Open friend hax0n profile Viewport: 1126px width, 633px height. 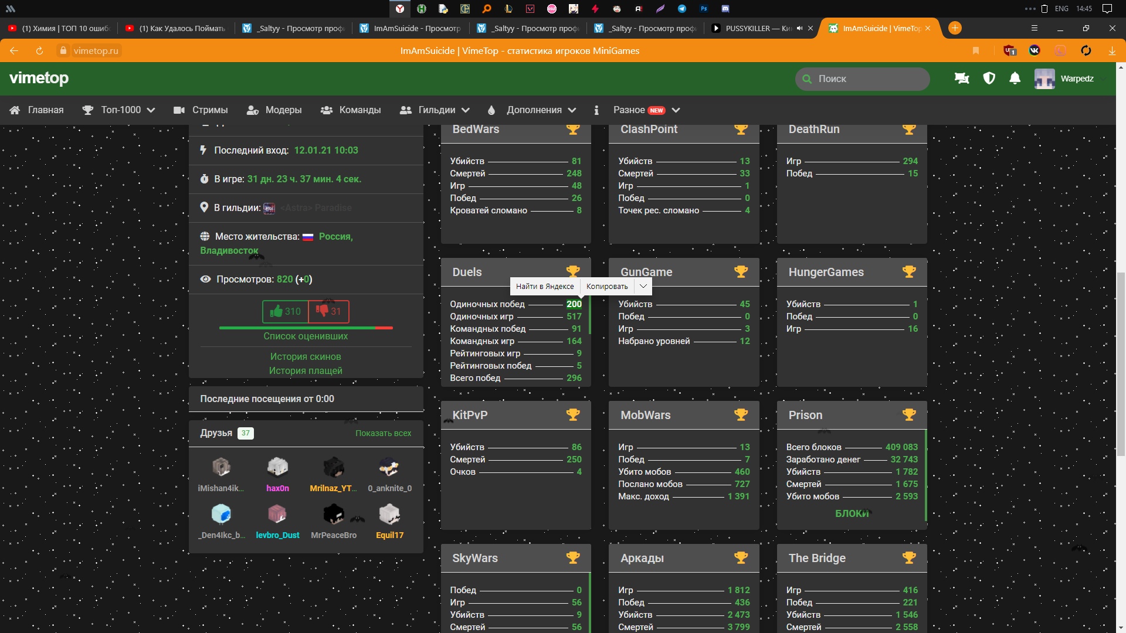click(x=277, y=475)
